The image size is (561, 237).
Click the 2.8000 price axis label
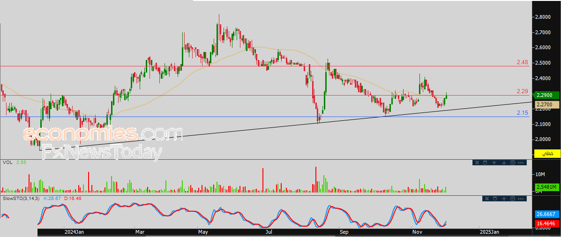pyautogui.click(x=543, y=17)
